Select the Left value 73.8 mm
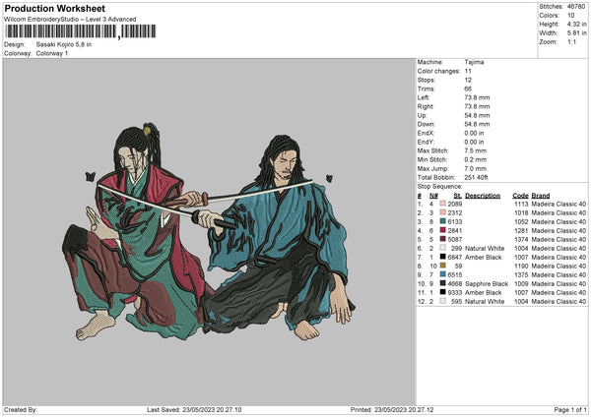The height and width of the screenshot is (417, 591). pyautogui.click(x=477, y=97)
